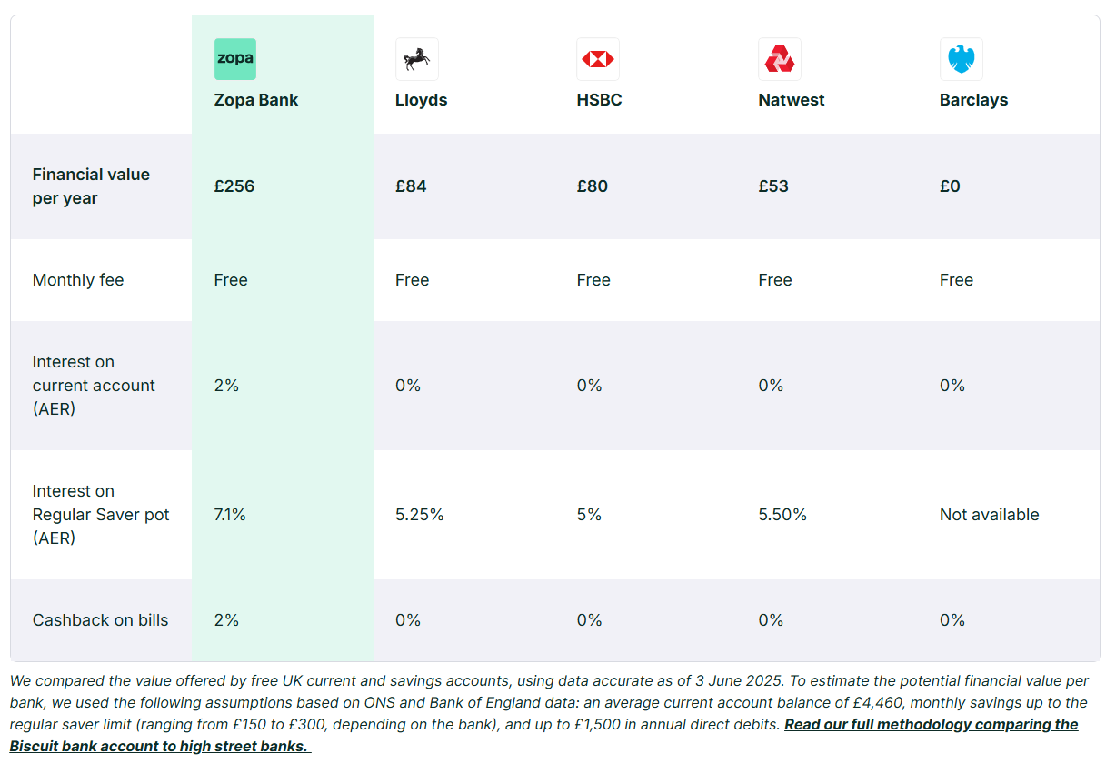Image resolution: width=1116 pixels, height=764 pixels.
Task: Click the HSBC column heading text
Action: (x=599, y=100)
